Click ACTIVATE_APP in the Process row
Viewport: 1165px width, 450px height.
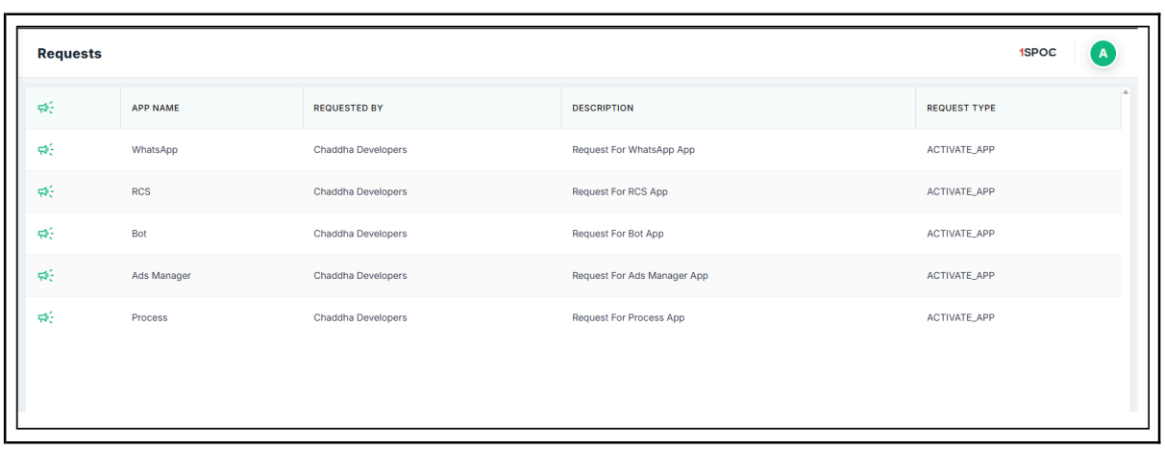(960, 317)
